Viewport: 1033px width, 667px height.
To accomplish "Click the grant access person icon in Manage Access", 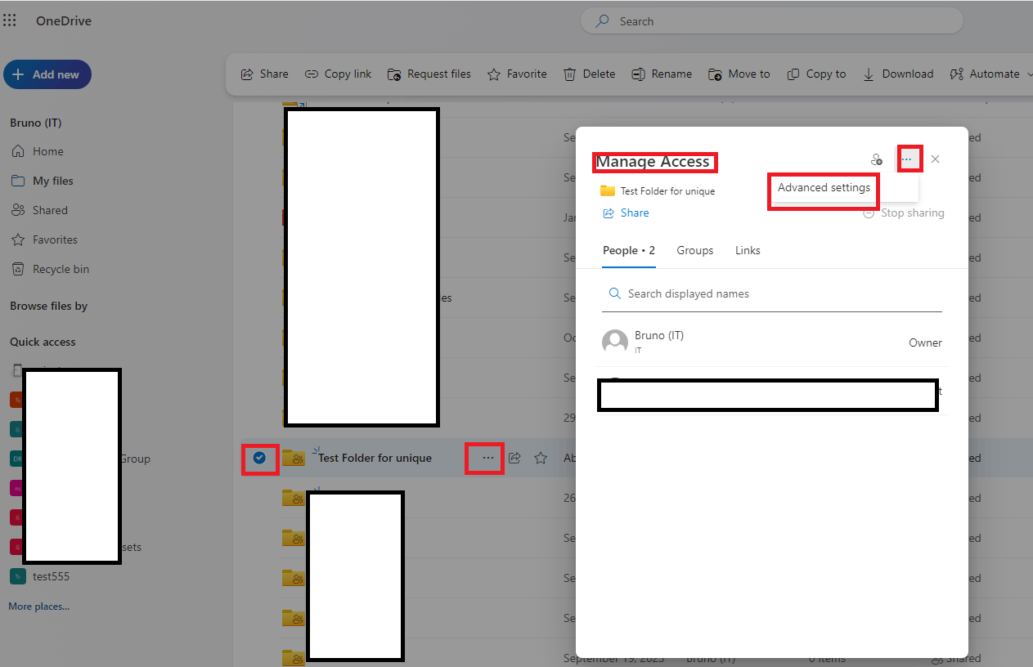I will click(877, 159).
